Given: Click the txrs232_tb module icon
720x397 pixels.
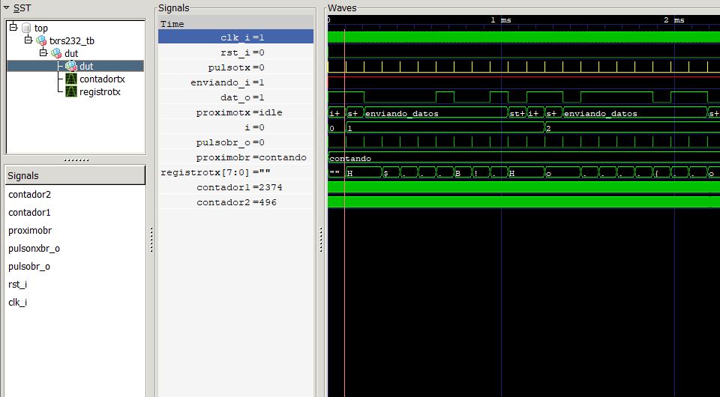Looking at the screenshot, I should pyautogui.click(x=42, y=40).
